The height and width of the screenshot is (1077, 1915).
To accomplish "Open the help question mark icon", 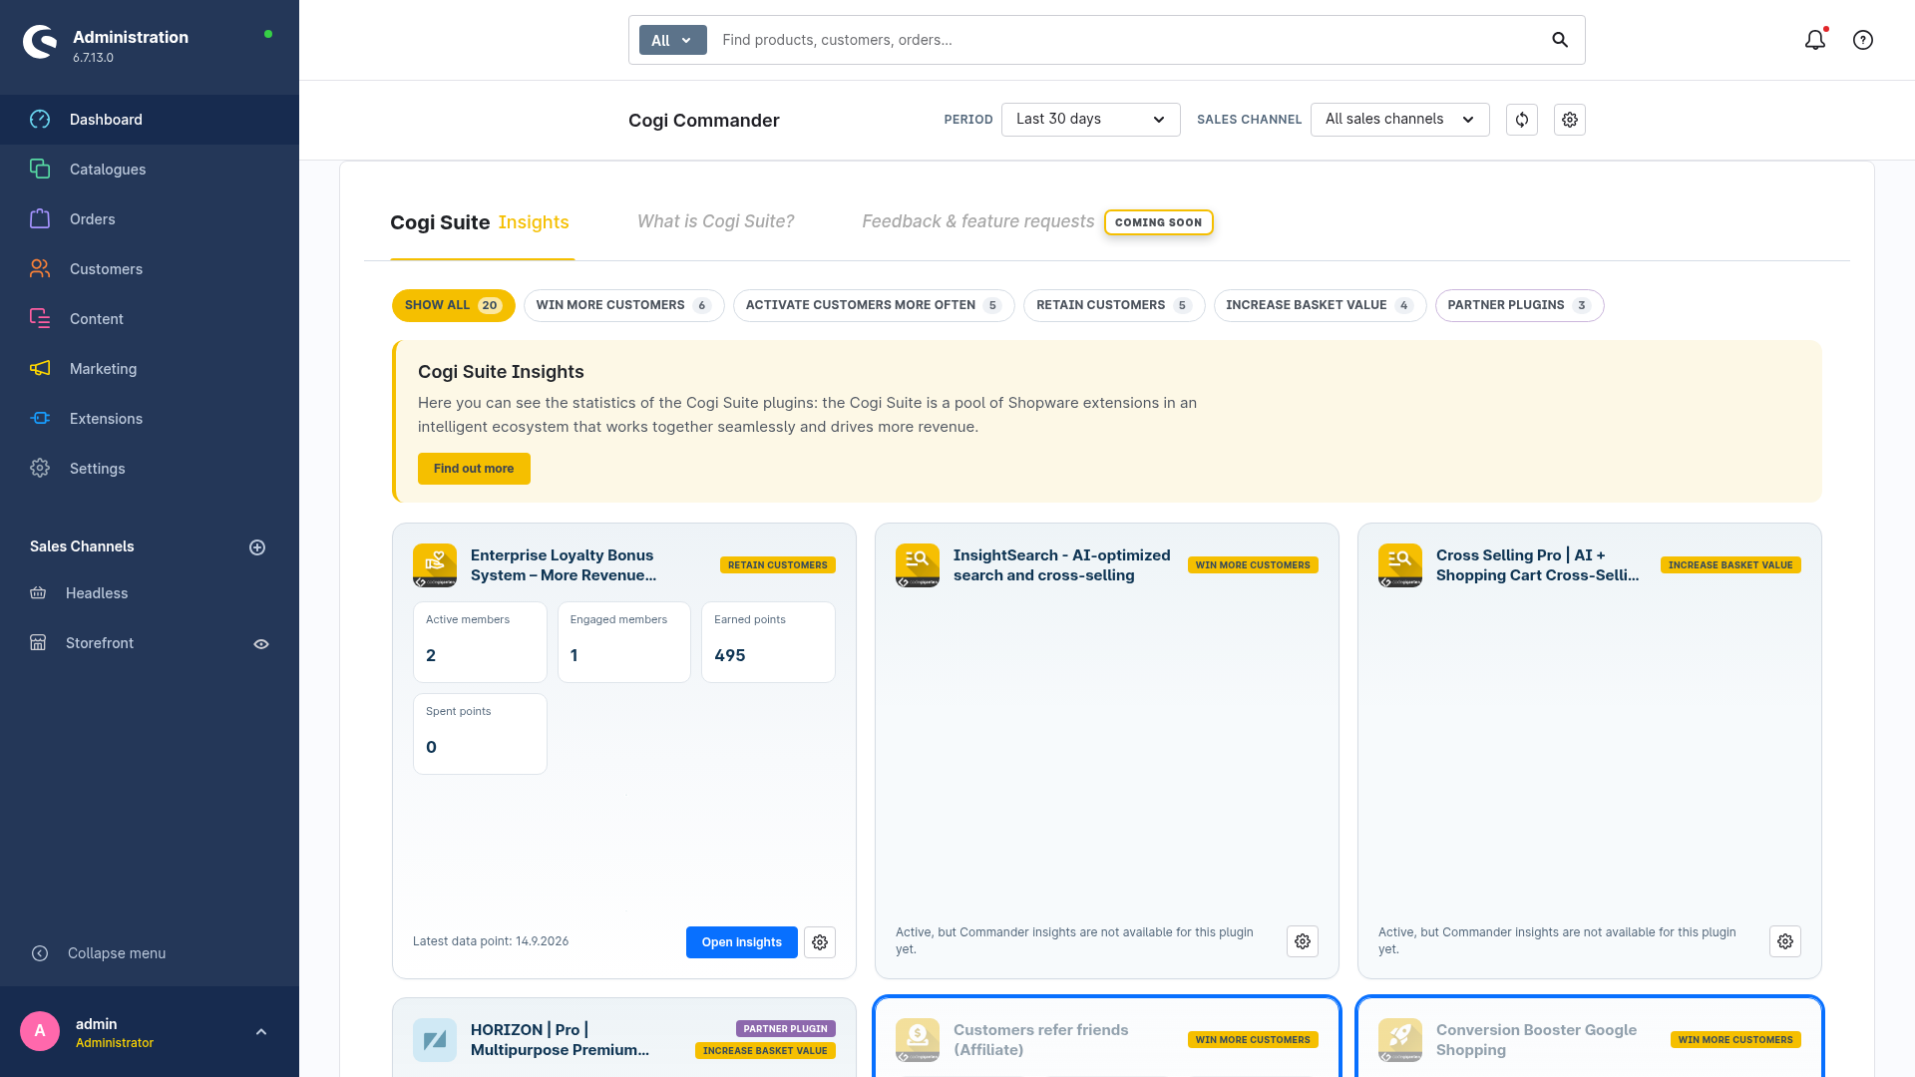I will (x=1863, y=40).
